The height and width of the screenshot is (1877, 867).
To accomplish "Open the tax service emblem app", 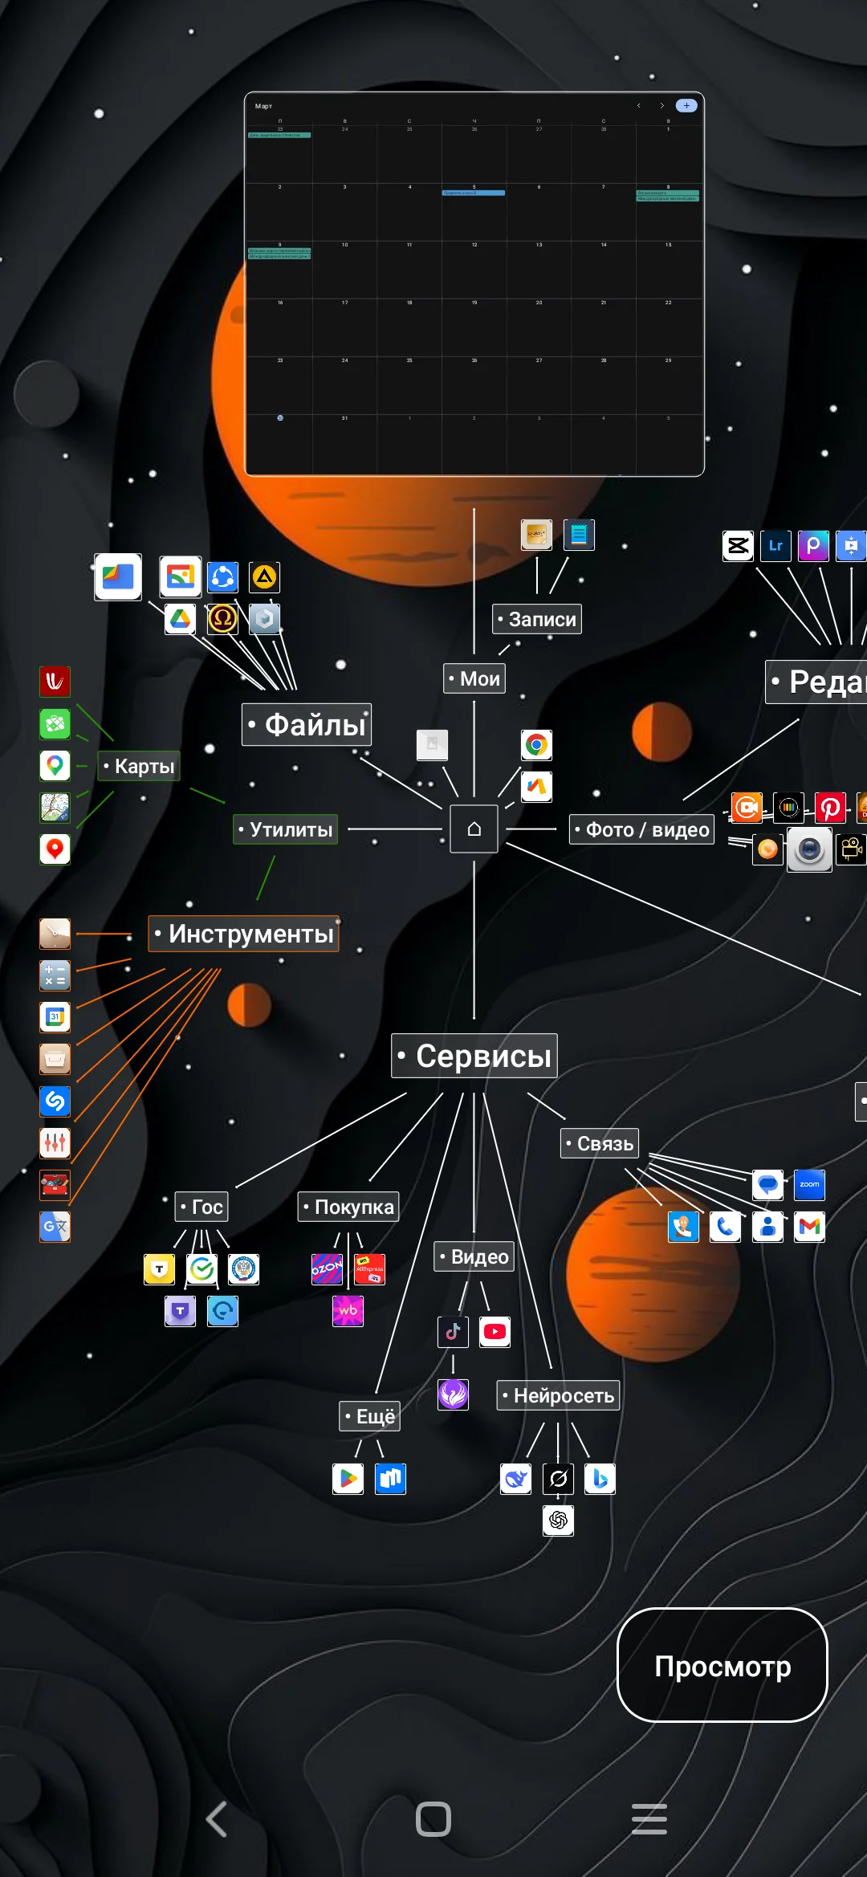I will pyautogui.click(x=243, y=1269).
